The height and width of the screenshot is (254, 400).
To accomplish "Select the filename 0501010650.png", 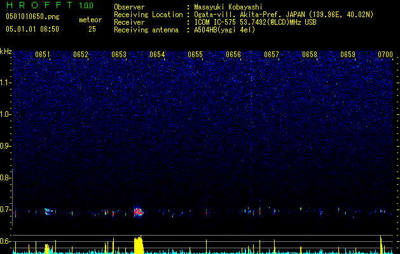I will pos(32,17).
